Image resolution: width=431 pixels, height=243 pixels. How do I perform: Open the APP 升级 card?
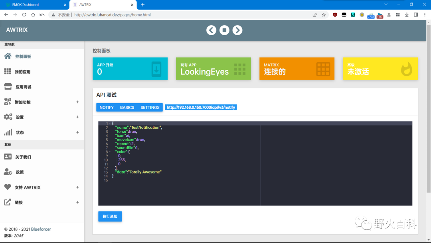pos(130,68)
